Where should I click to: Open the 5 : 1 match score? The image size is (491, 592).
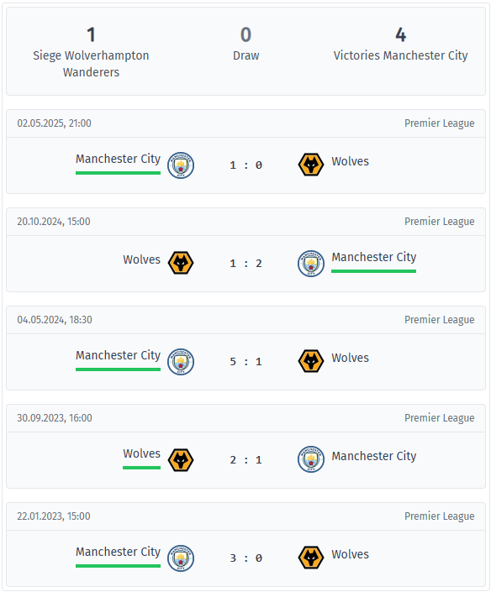[245, 361]
